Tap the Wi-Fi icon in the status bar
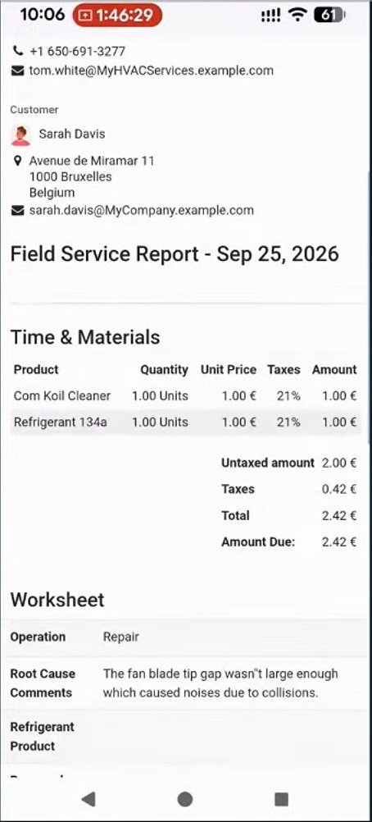Viewport: 372px width, 822px height. click(x=297, y=15)
